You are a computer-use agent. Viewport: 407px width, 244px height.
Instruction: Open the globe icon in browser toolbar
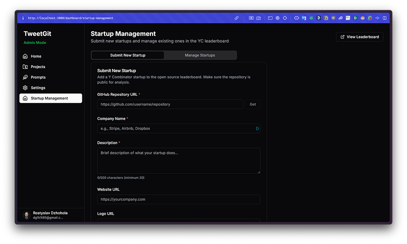pyautogui.click(x=277, y=18)
